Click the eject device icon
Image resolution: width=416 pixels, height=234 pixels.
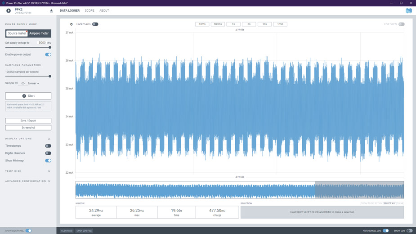(51, 11)
